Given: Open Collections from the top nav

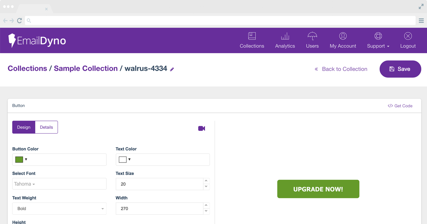Looking at the screenshot, I should tap(252, 41).
